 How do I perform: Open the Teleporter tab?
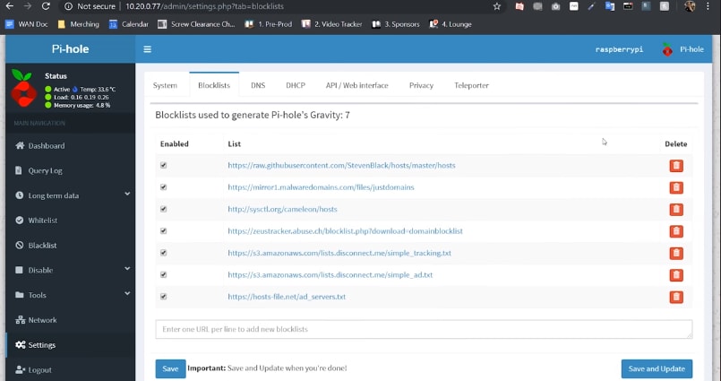coord(471,85)
